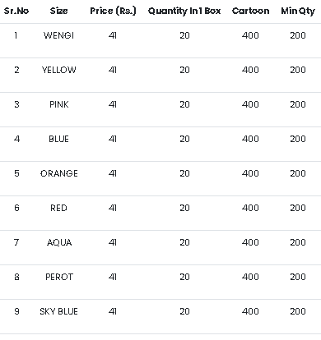
Task: Click quantity 20 in ORANGE row
Action: click(184, 173)
